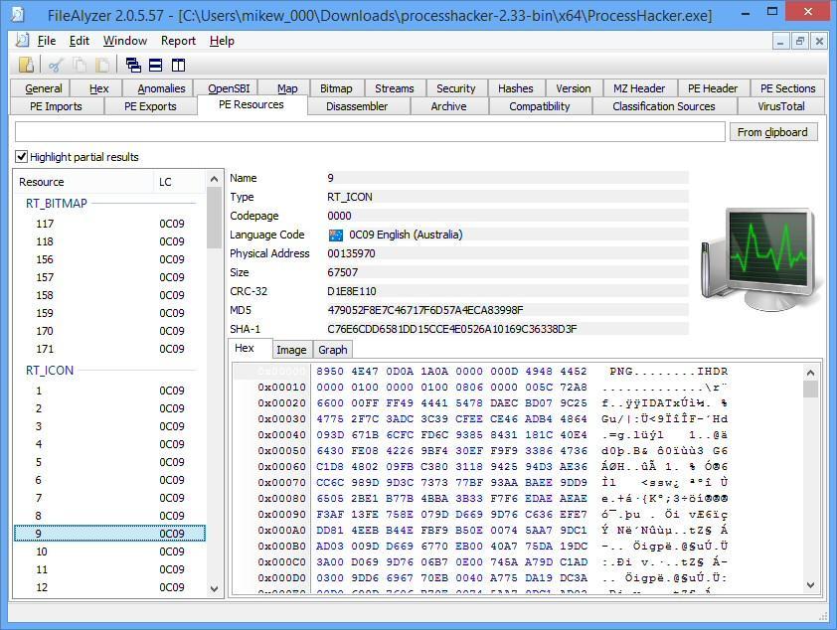This screenshot has height=630, width=837.
Task: Click the From clipboard button
Action: click(772, 132)
